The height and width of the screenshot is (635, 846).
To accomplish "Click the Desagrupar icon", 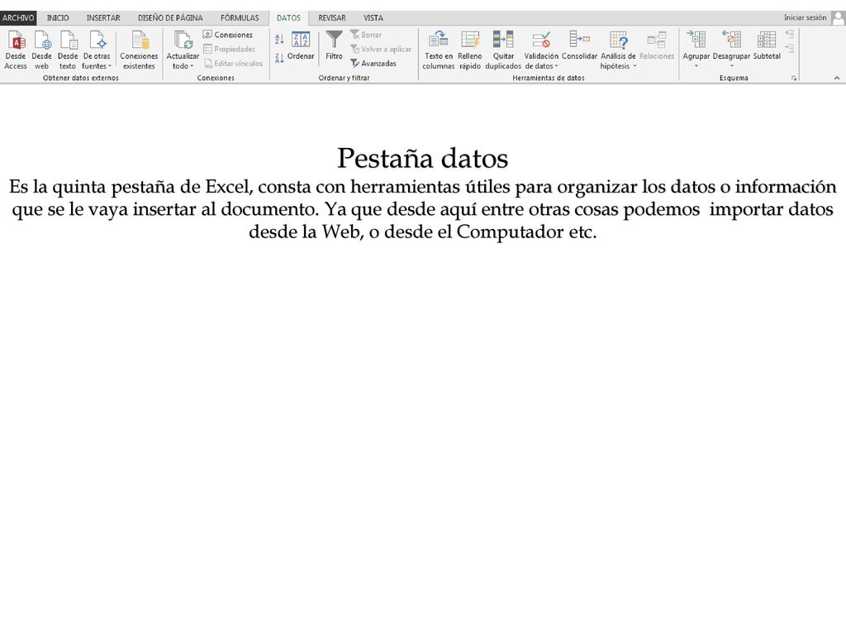I will coord(731,40).
